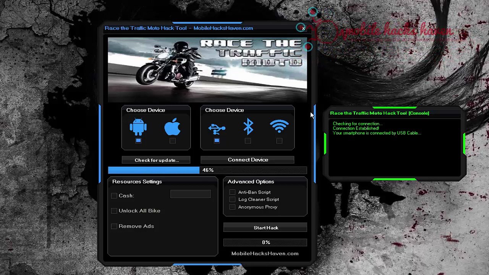
Task: Choose the USB connection icon
Action: pyautogui.click(x=217, y=129)
